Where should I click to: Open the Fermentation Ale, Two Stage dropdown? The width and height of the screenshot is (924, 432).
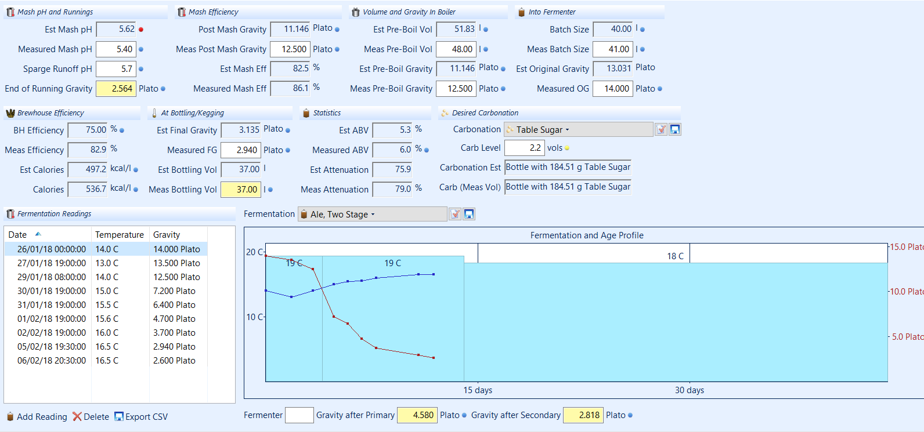(x=372, y=214)
